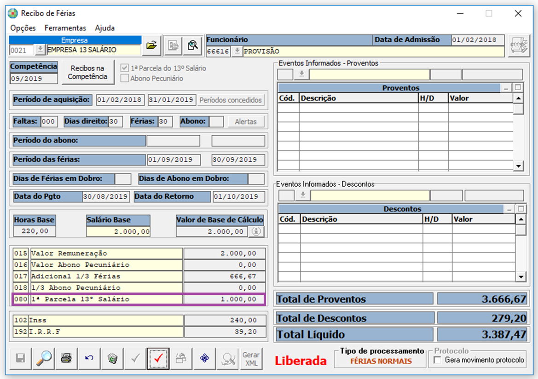Click vacation start date 01/09/2019 field
Screen dimensions: 538x379
click(x=174, y=160)
